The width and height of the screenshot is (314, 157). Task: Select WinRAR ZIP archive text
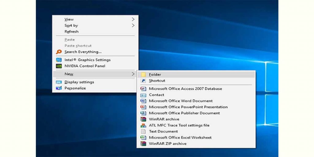click(x=168, y=144)
